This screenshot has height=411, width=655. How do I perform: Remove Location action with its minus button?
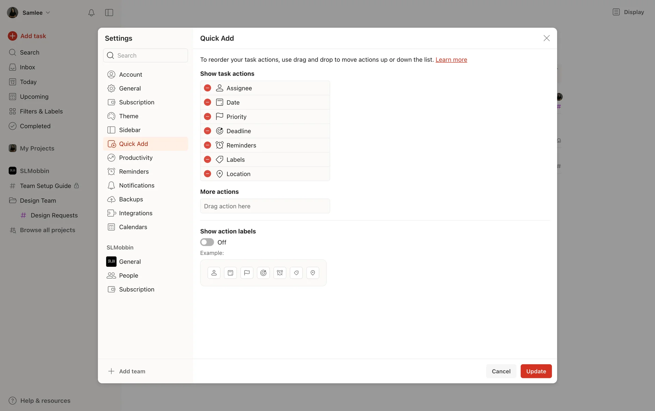tap(207, 174)
